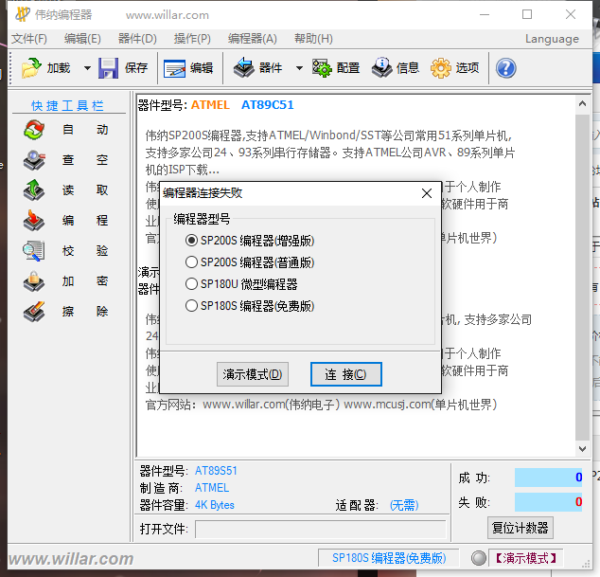The height and width of the screenshot is (577, 600).
Task: Open the 操作(P) menu
Action: tap(192, 39)
